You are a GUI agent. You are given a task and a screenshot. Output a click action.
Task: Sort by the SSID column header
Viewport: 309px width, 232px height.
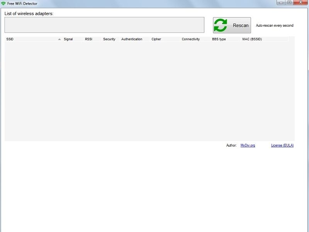(33, 39)
